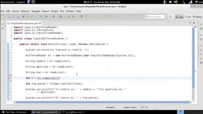The width and height of the screenshot is (203, 114).
Task: Click the terminal launcher icon in top panel
Action: [x=33, y=2]
